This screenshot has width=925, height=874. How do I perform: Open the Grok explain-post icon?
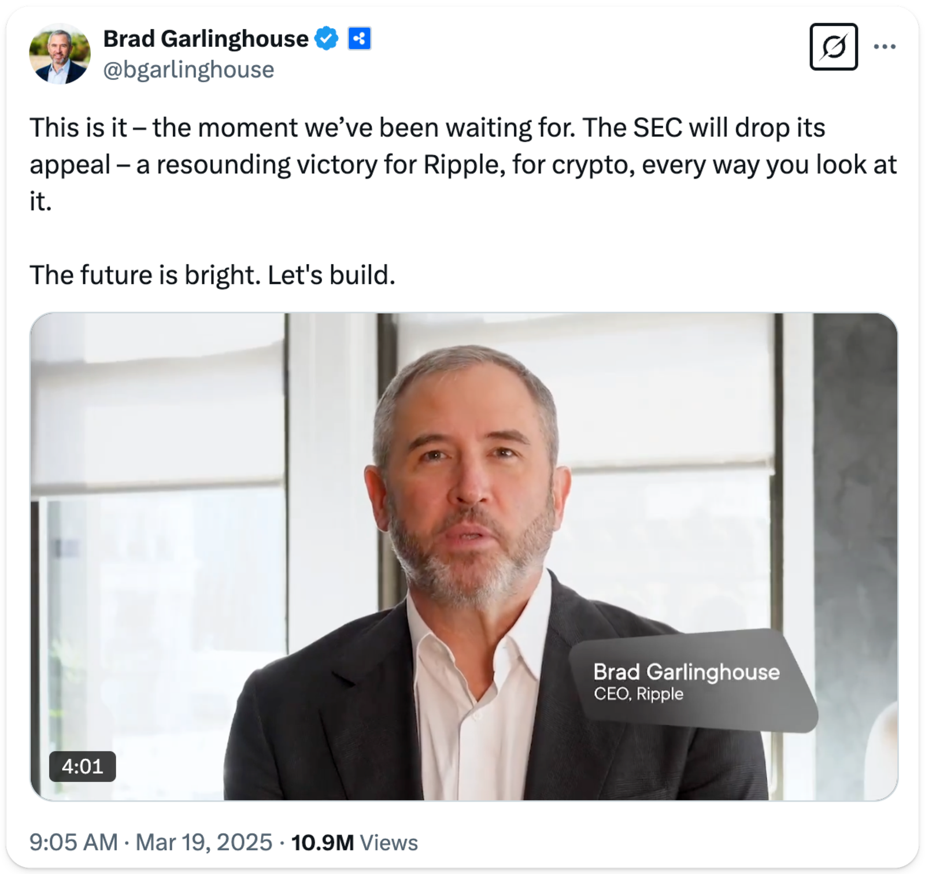[833, 47]
